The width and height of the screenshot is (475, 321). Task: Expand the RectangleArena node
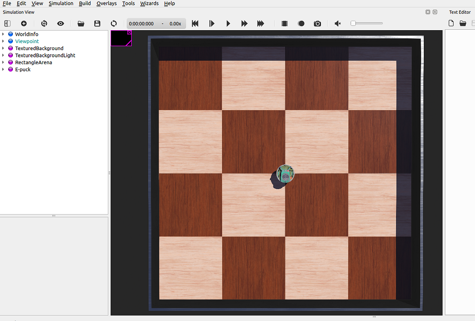(3, 62)
